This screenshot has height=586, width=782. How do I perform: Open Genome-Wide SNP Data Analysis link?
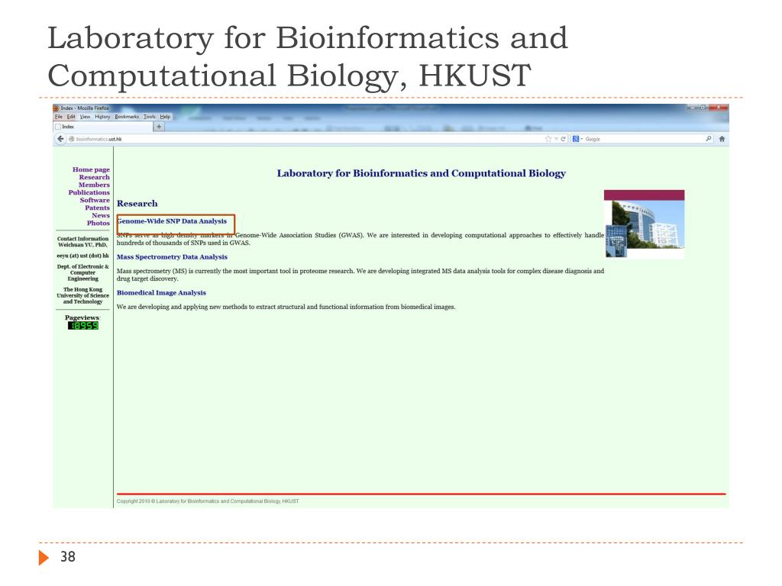[172, 221]
